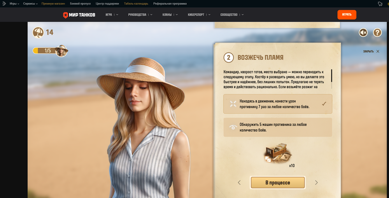Expand the Игра dropdown chevron

[117, 15]
